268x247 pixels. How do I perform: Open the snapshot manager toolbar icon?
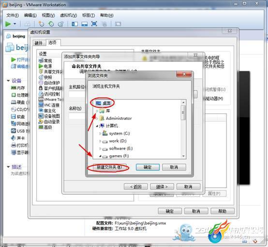click(x=60, y=24)
